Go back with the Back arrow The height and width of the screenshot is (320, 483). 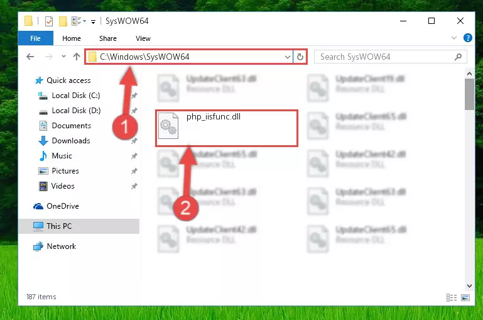click(x=30, y=57)
